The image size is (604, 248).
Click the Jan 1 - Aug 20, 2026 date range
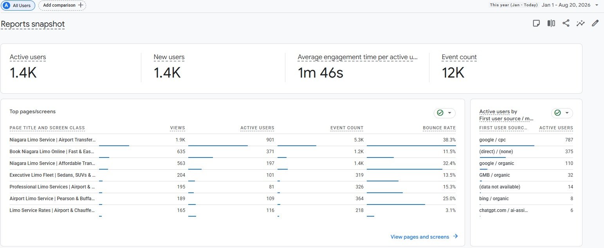tap(566, 5)
